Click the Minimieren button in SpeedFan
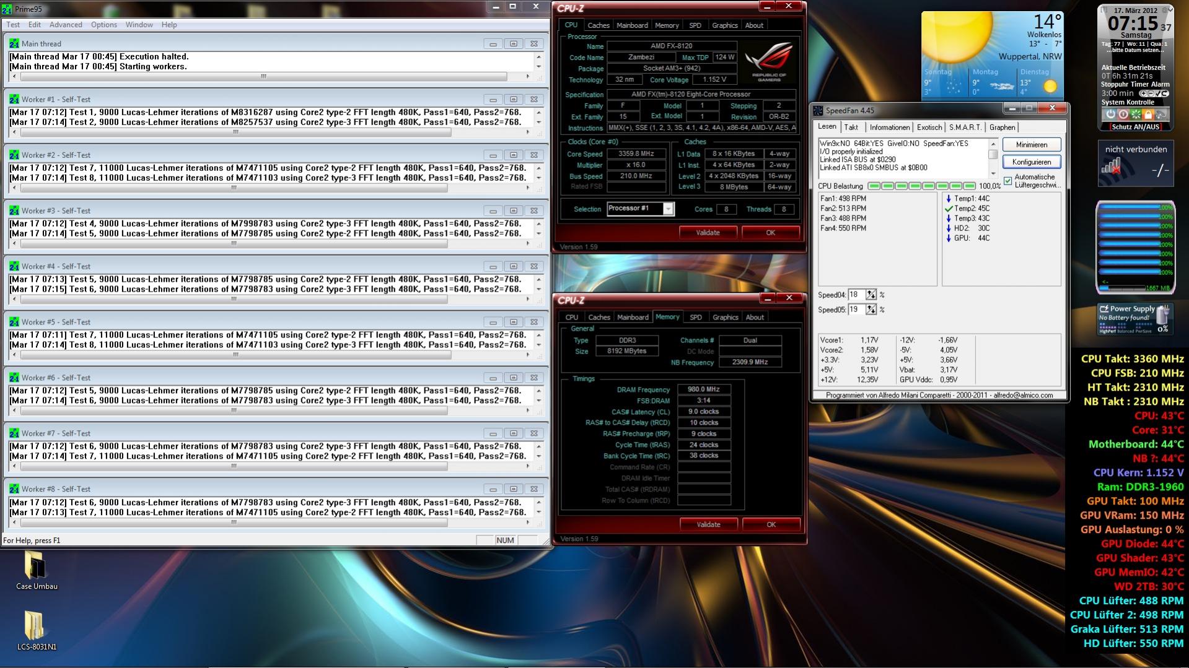This screenshot has width=1189, height=668. coord(1032,145)
